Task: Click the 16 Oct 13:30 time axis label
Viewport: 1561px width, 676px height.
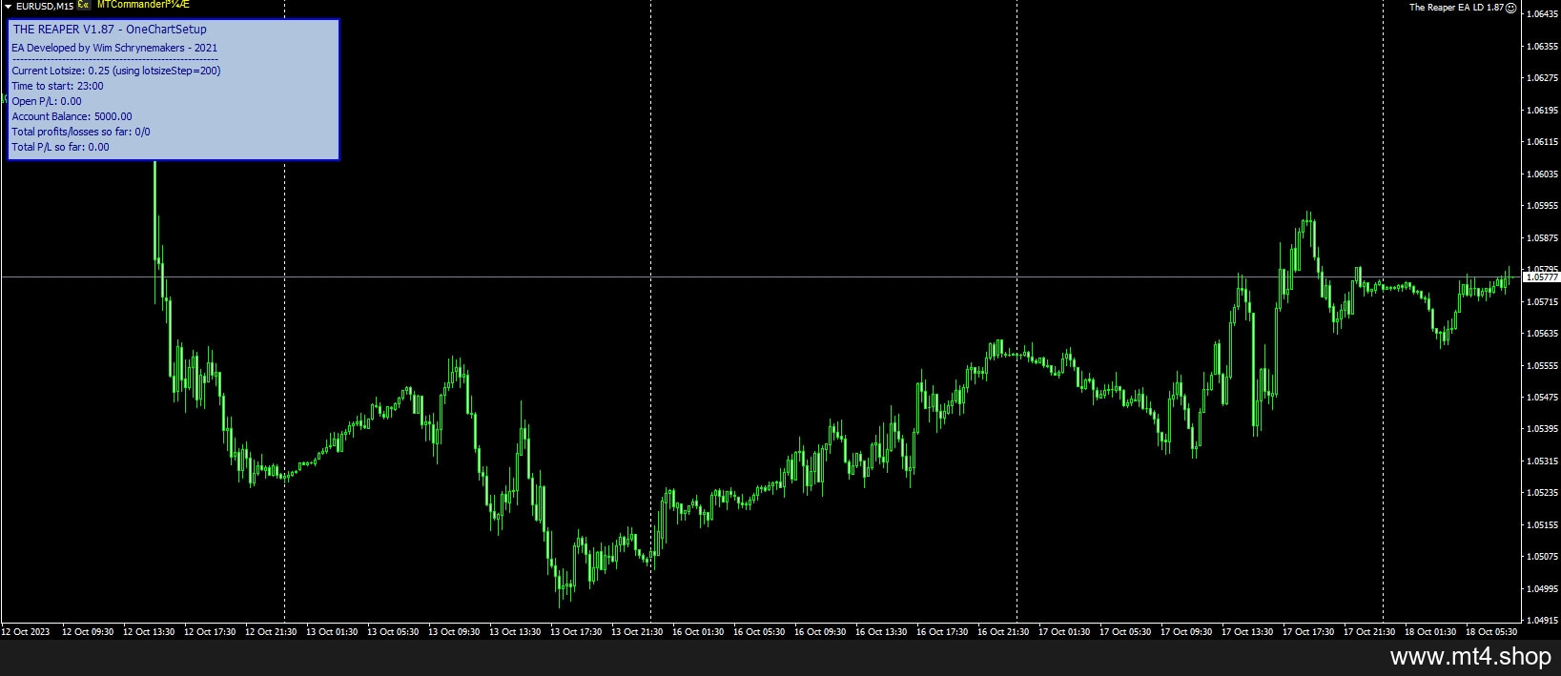Action: point(883,631)
